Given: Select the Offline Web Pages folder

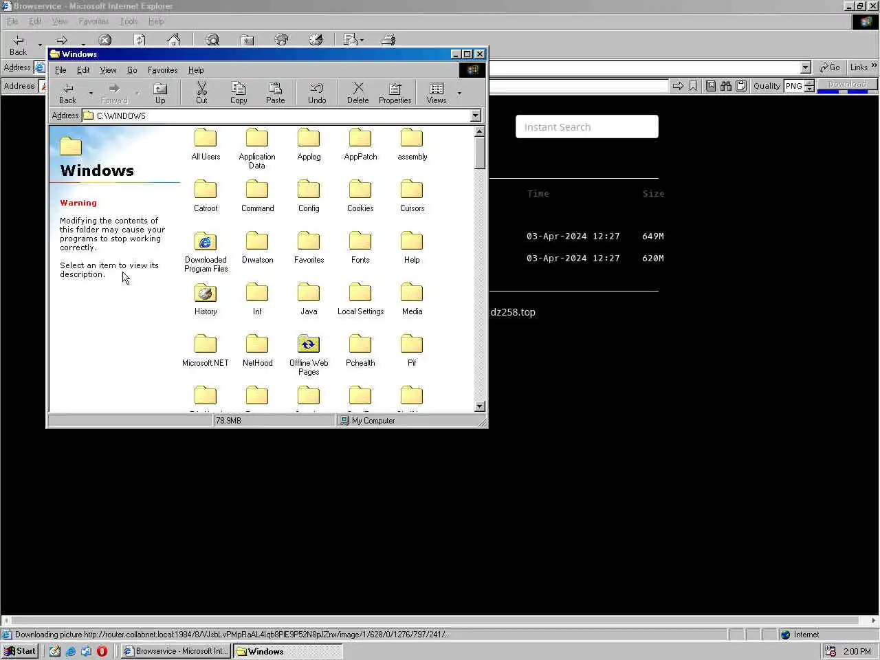Looking at the screenshot, I should click(309, 355).
